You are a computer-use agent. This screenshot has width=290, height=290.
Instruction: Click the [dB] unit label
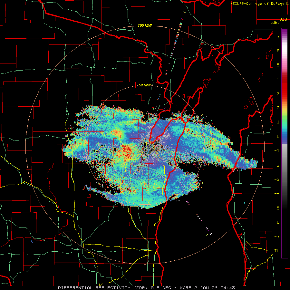275,22
